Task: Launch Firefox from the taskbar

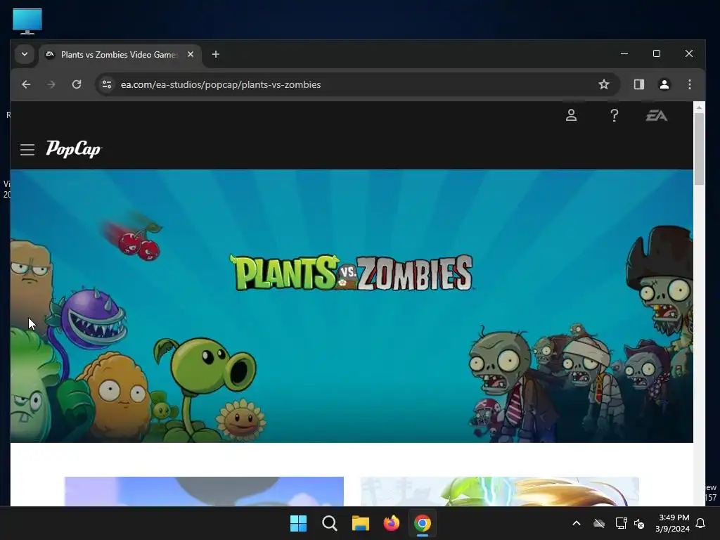Action: point(392,523)
